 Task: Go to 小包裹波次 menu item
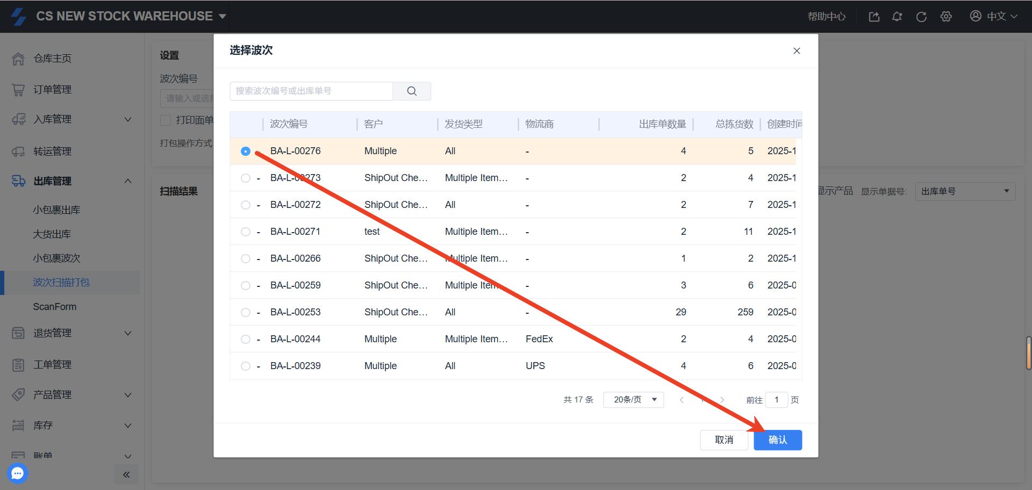(56, 258)
